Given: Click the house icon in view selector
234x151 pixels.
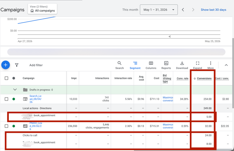Looking at the screenshot, I should point(32,11).
